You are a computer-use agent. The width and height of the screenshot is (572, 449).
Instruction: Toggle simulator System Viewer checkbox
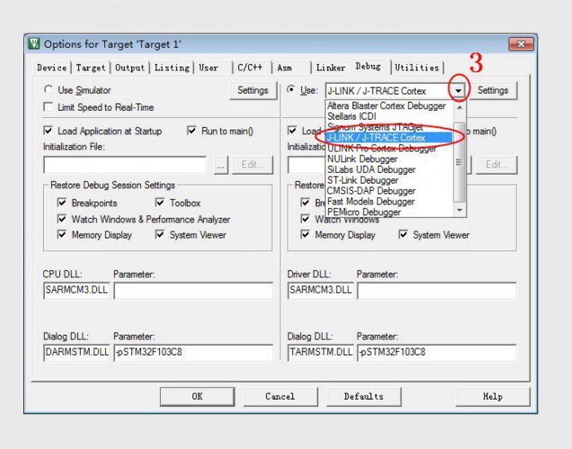[x=160, y=234]
